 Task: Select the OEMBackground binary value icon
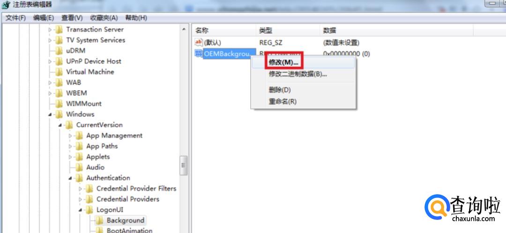(x=199, y=53)
